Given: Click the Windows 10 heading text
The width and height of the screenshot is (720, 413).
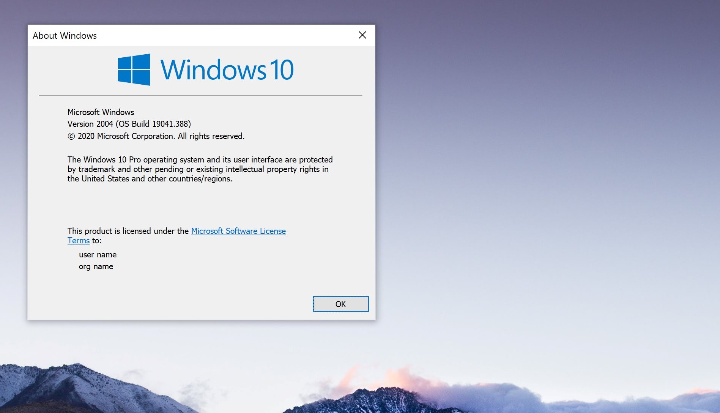Looking at the screenshot, I should tap(227, 70).
